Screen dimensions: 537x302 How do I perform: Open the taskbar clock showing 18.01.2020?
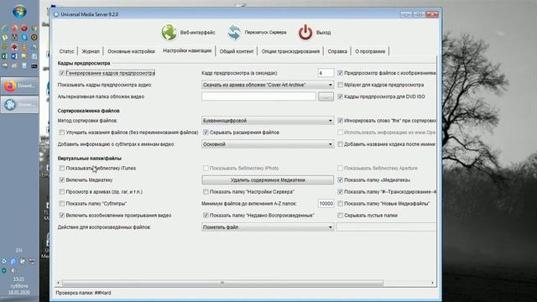[x=18, y=285]
